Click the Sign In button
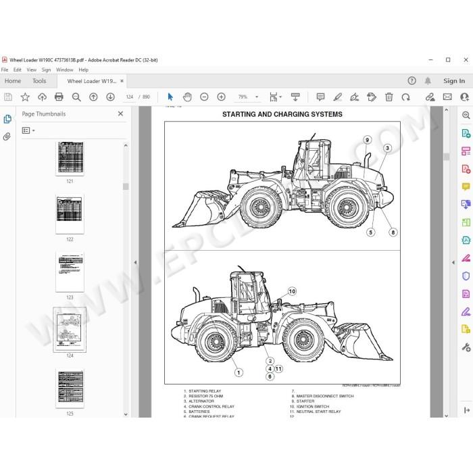Viewport: 473px width, 473px height. 454,81
